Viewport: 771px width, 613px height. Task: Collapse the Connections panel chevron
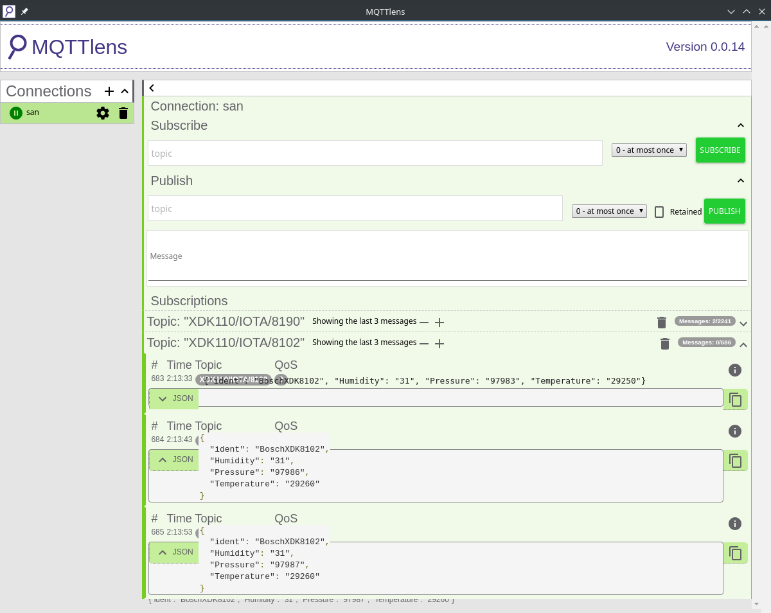(x=125, y=91)
